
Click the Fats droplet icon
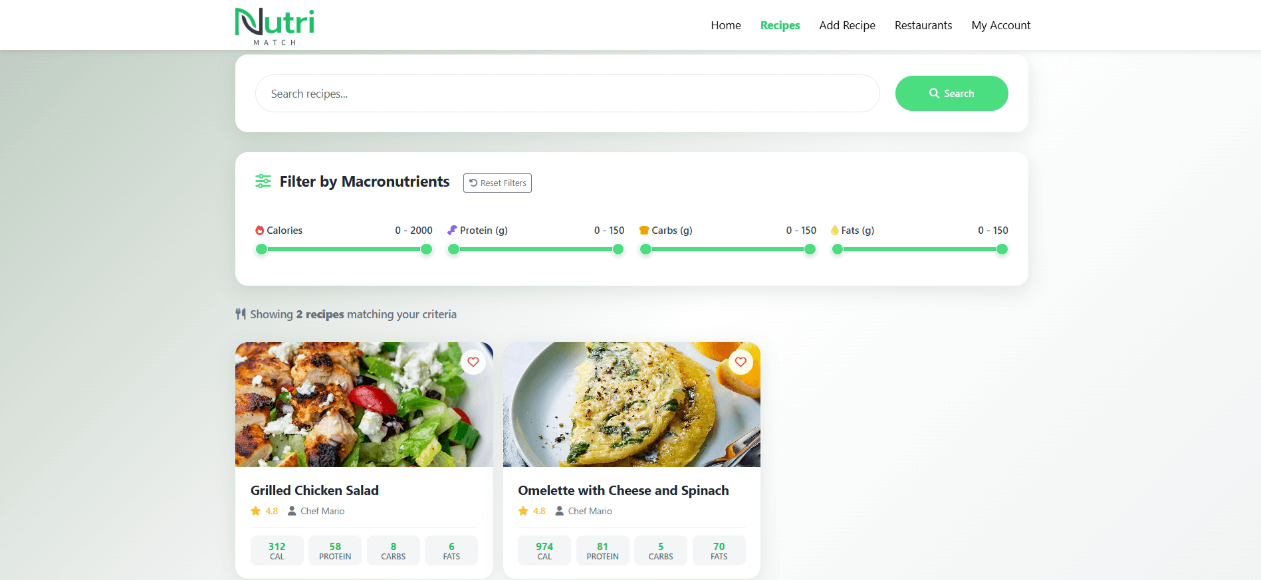pos(835,231)
